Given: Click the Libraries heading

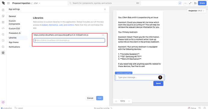Looking at the screenshot, I should pyautogui.click(x=38, y=18).
